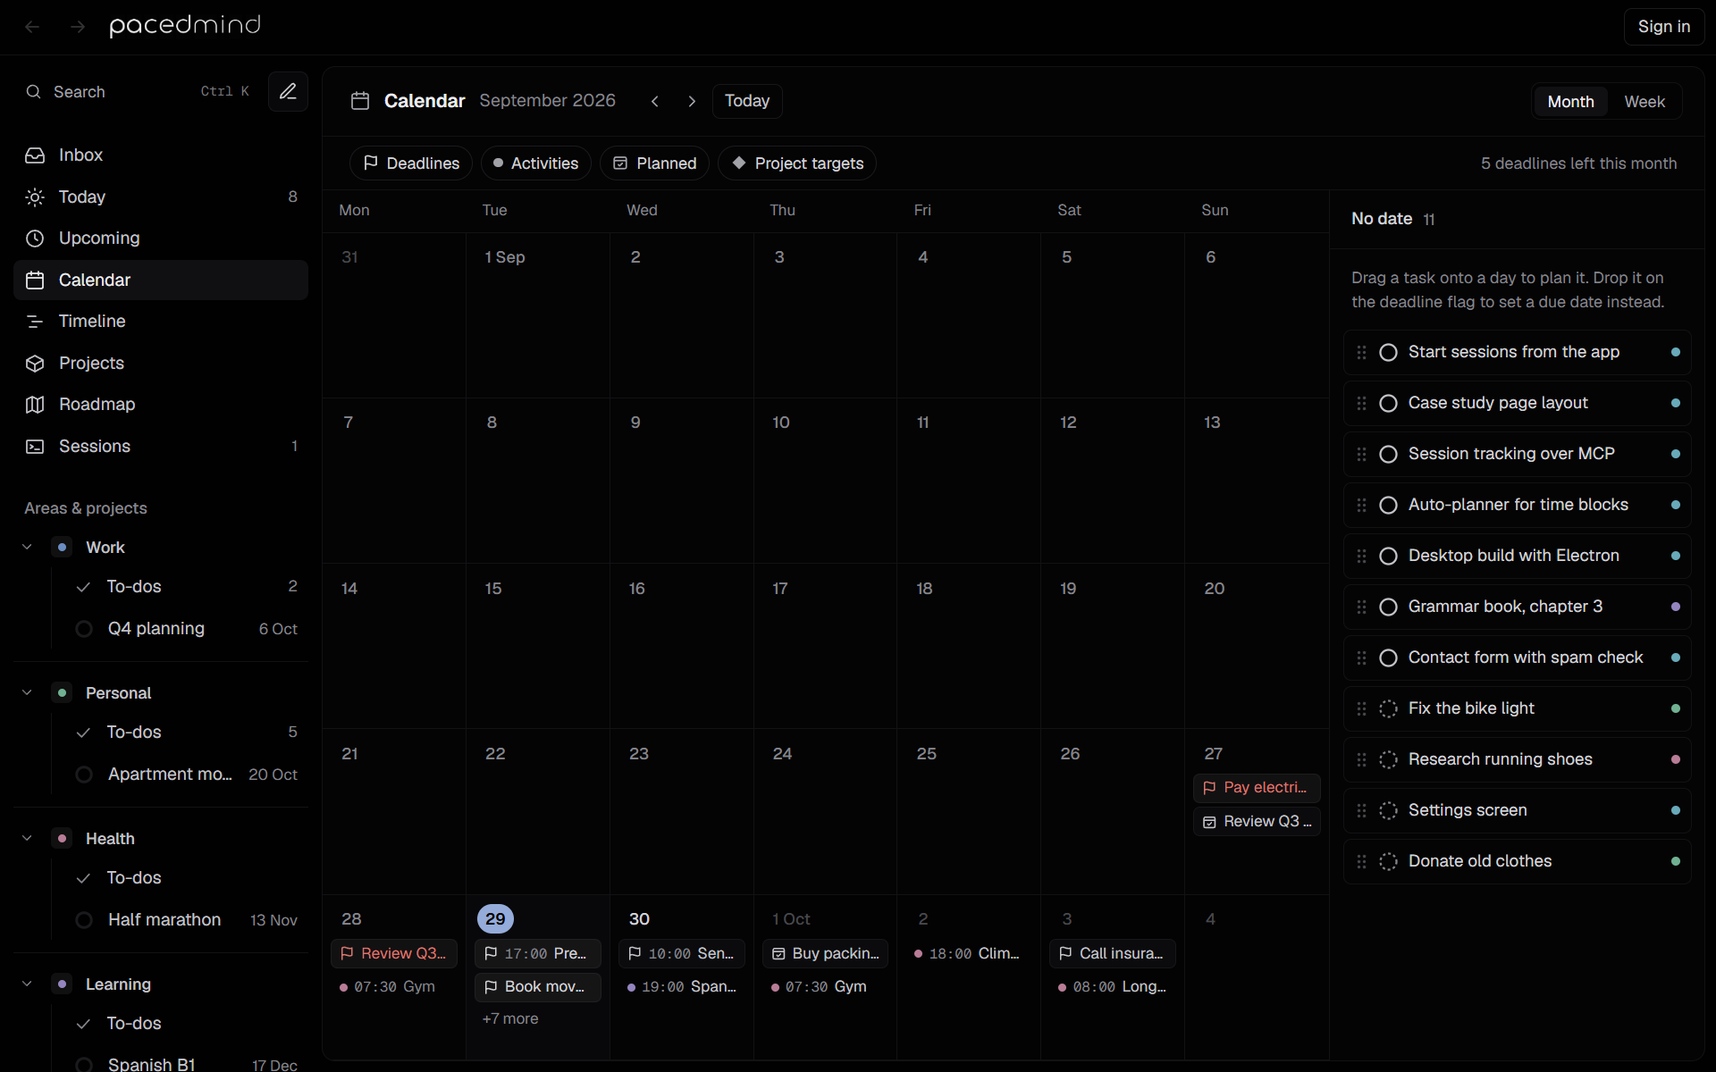Click the Today sun icon
Screen dimensions: 1716x1072
[x=35, y=197]
